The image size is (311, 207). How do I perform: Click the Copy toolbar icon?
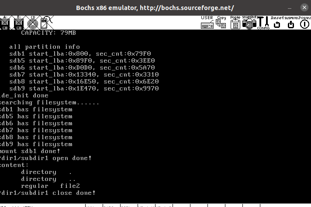[x=221, y=23]
